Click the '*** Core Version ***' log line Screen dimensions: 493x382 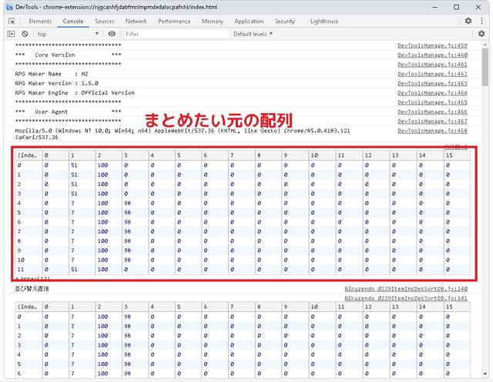pos(68,55)
